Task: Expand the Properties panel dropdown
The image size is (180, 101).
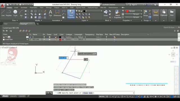Action: click(x=127, y=20)
